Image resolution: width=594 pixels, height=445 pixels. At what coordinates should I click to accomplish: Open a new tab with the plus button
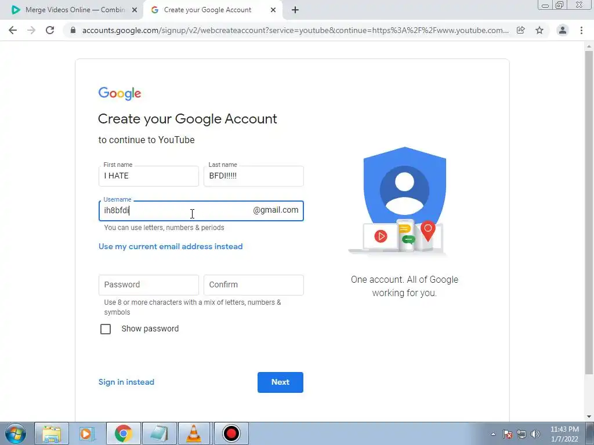(x=295, y=10)
